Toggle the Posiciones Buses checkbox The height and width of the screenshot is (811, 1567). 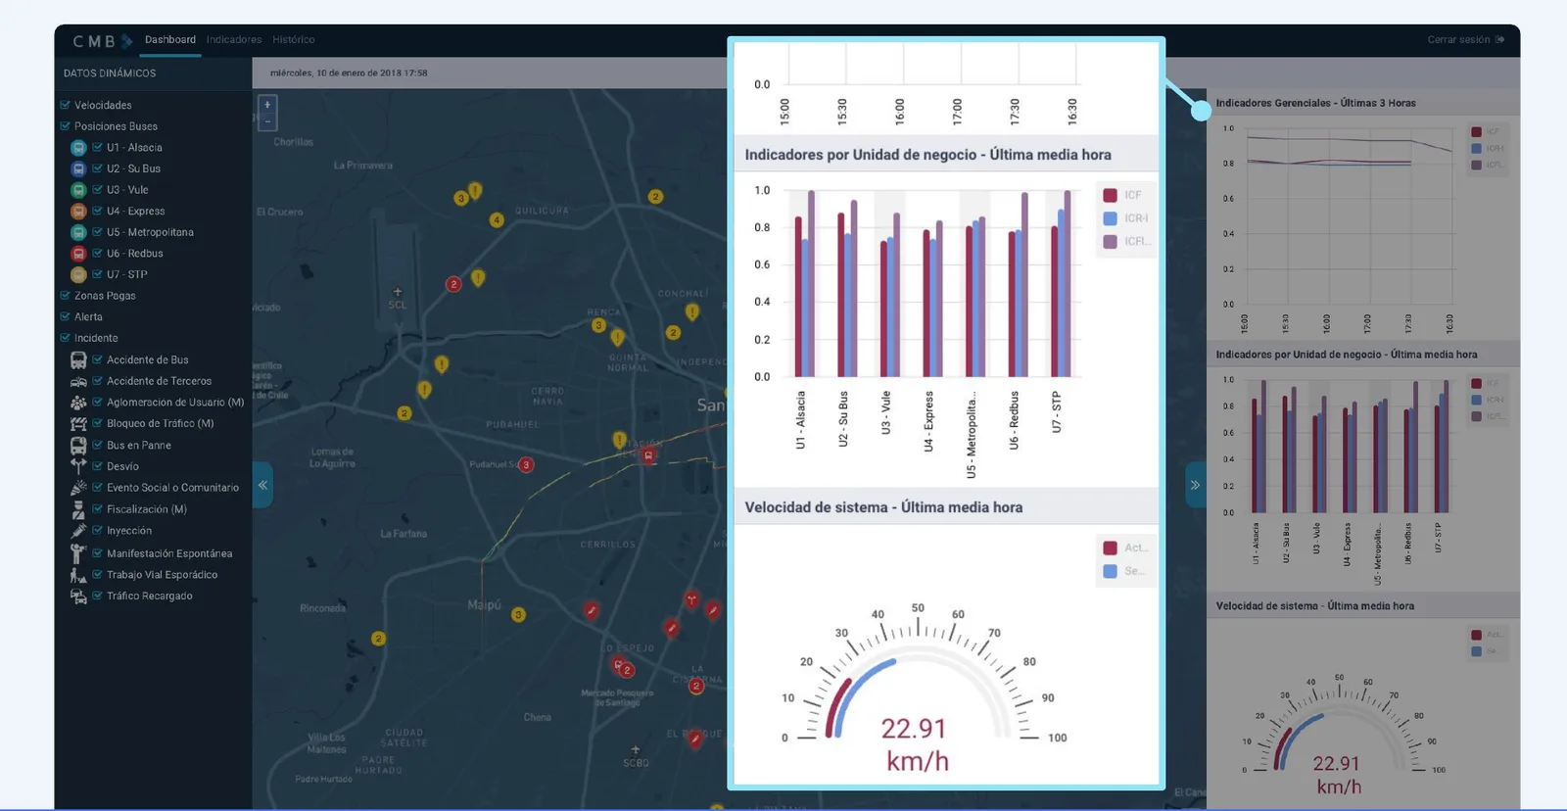point(65,126)
